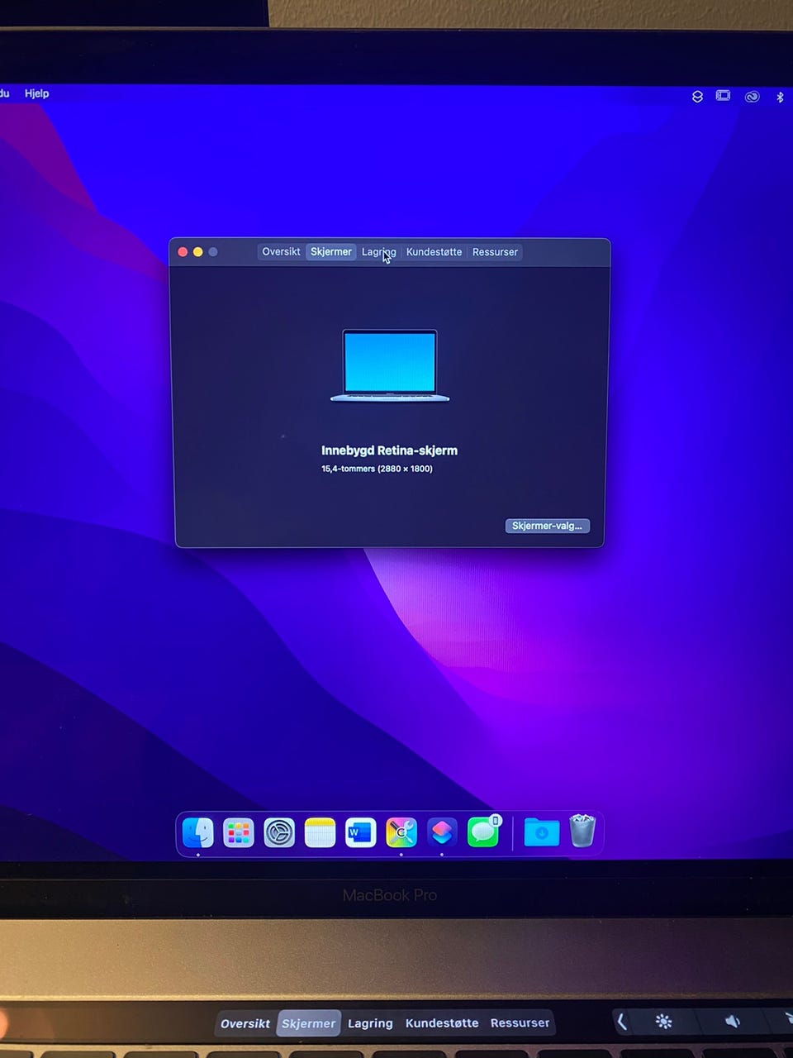Open the green Messages app in Dock

(483, 832)
